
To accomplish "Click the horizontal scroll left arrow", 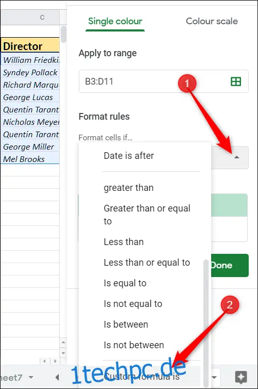I will [45, 361].
